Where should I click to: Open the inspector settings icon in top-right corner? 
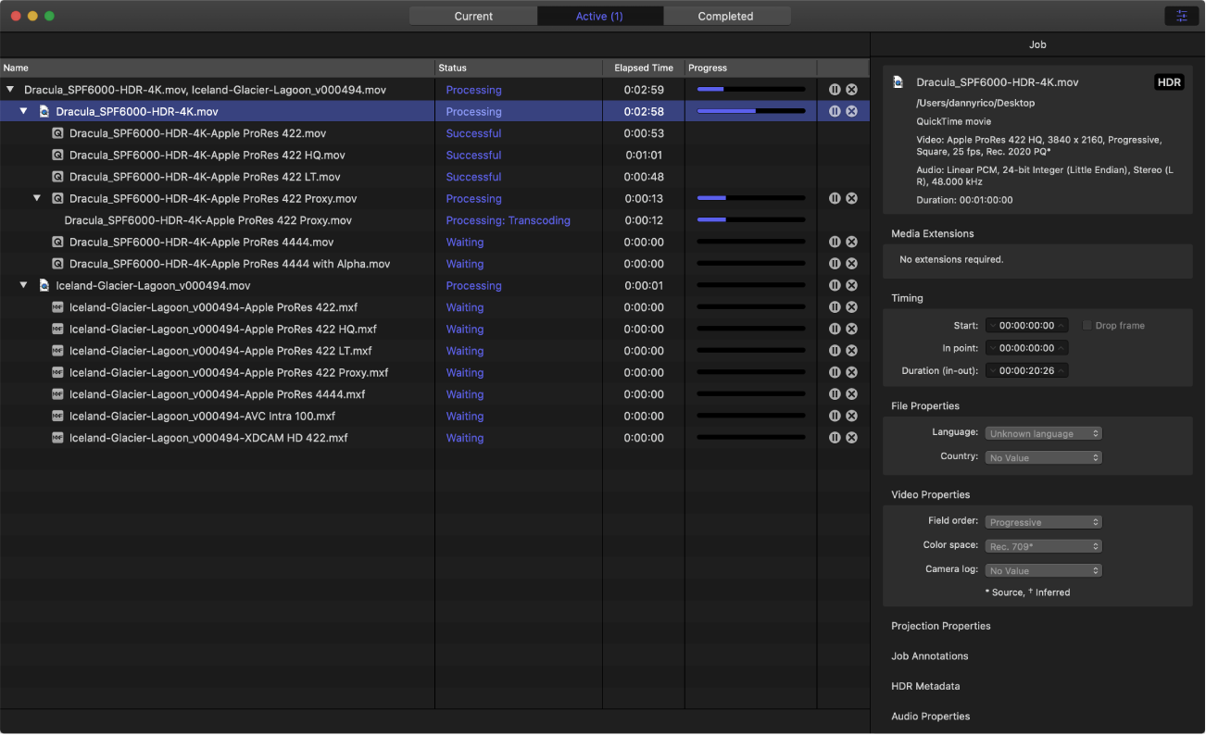pyautogui.click(x=1181, y=16)
